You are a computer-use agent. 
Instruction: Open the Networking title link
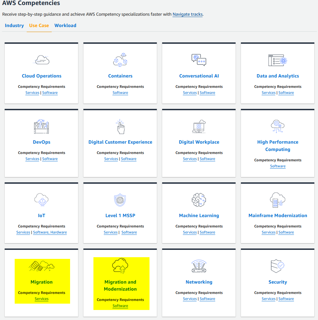coord(199,282)
